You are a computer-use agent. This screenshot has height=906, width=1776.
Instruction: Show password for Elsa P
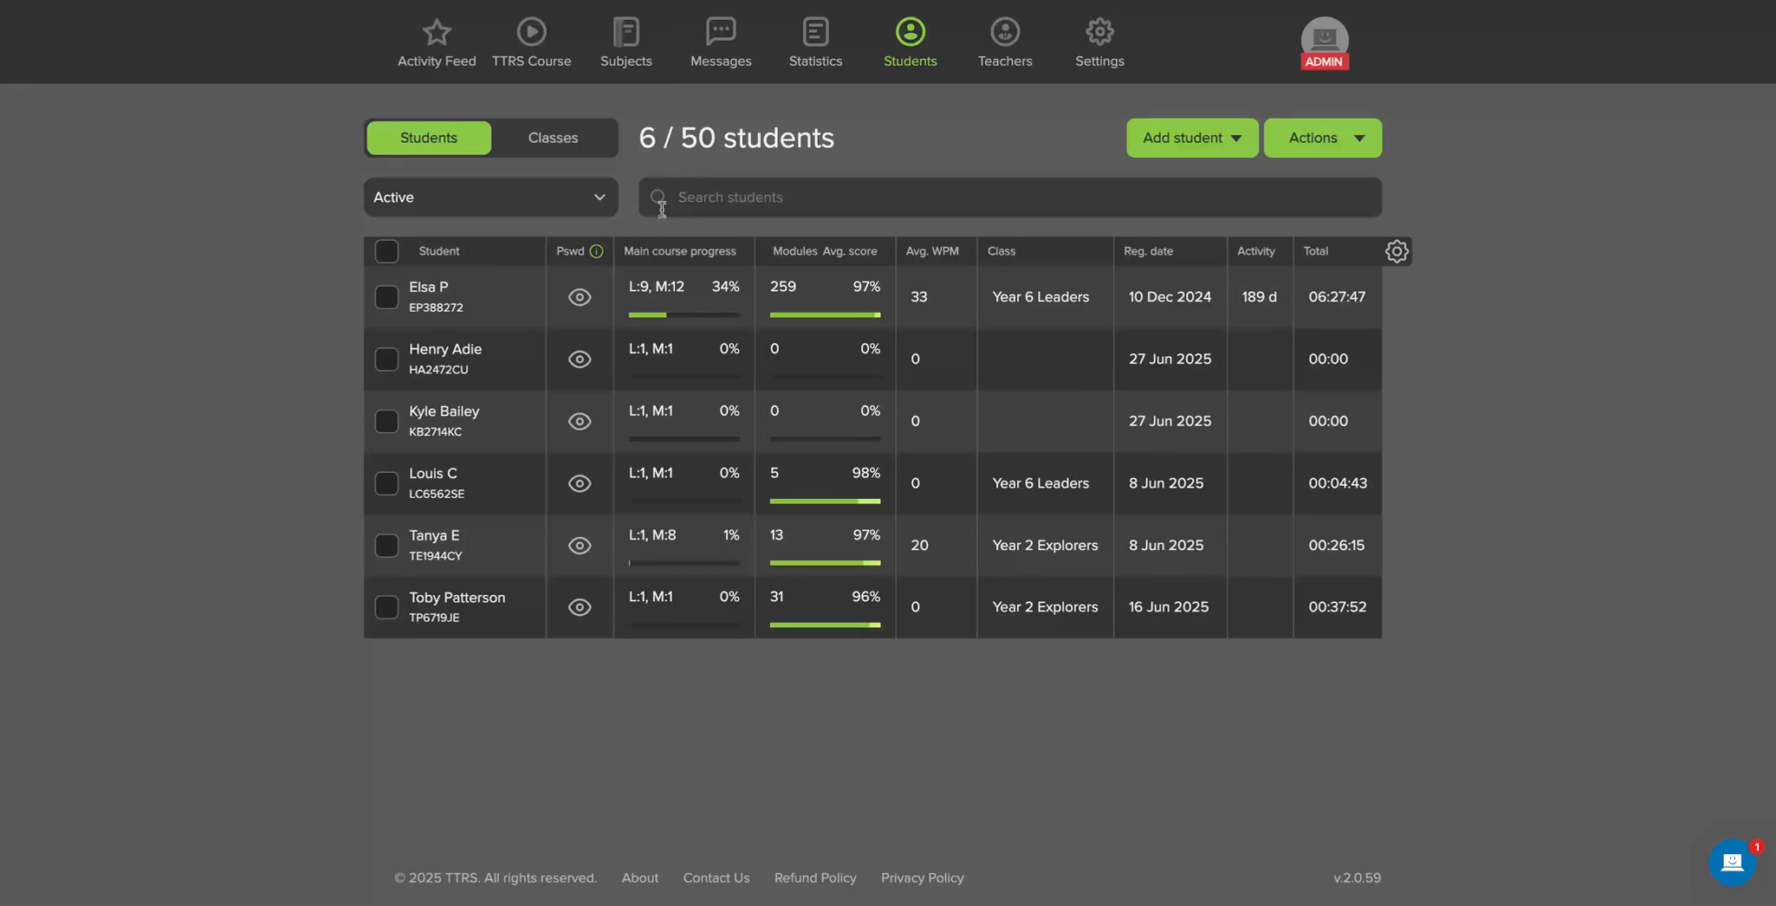pyautogui.click(x=580, y=297)
